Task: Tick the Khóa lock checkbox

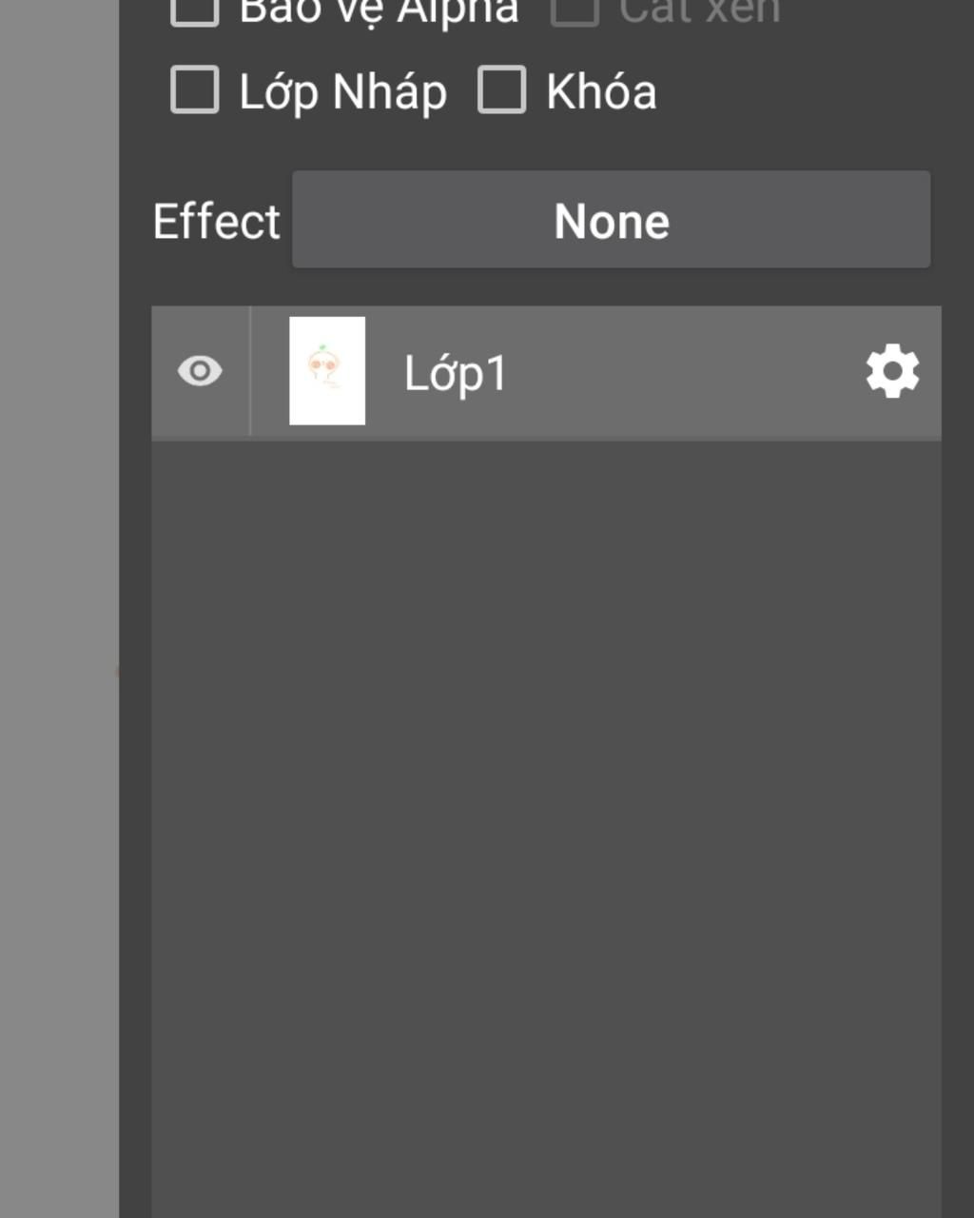Action: point(501,90)
